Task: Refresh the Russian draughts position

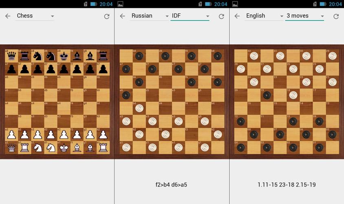Action: (222, 16)
